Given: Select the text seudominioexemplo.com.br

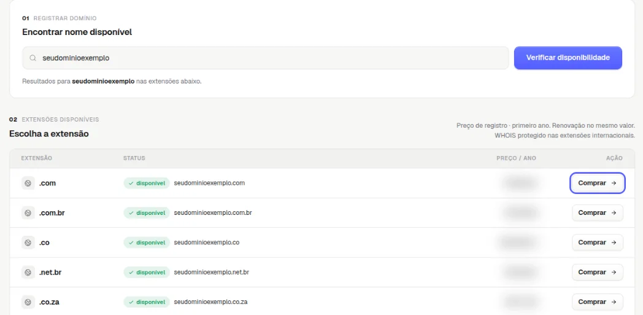Looking at the screenshot, I should (213, 213).
